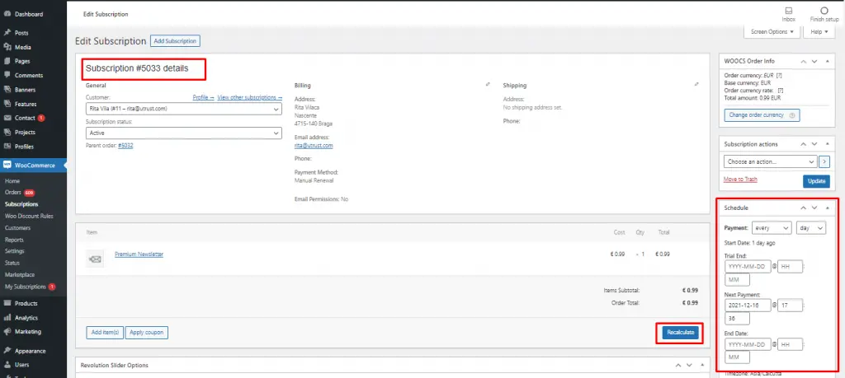Click the Apply coupon button
845x378 pixels.
147,333
